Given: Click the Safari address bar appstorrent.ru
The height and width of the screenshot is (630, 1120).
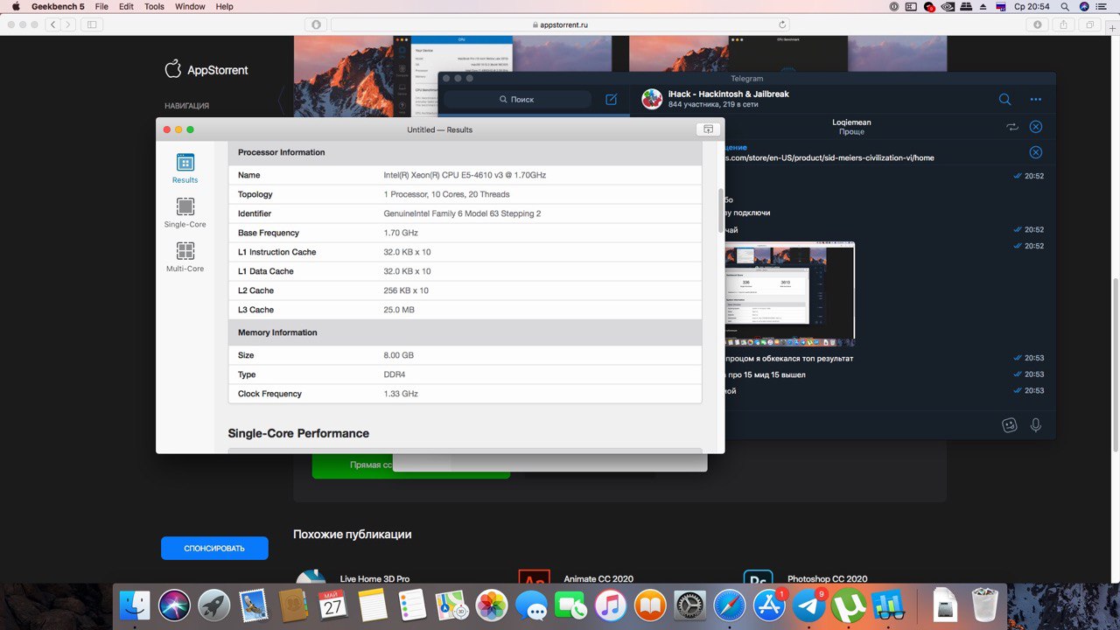Looking at the screenshot, I should pos(560,24).
